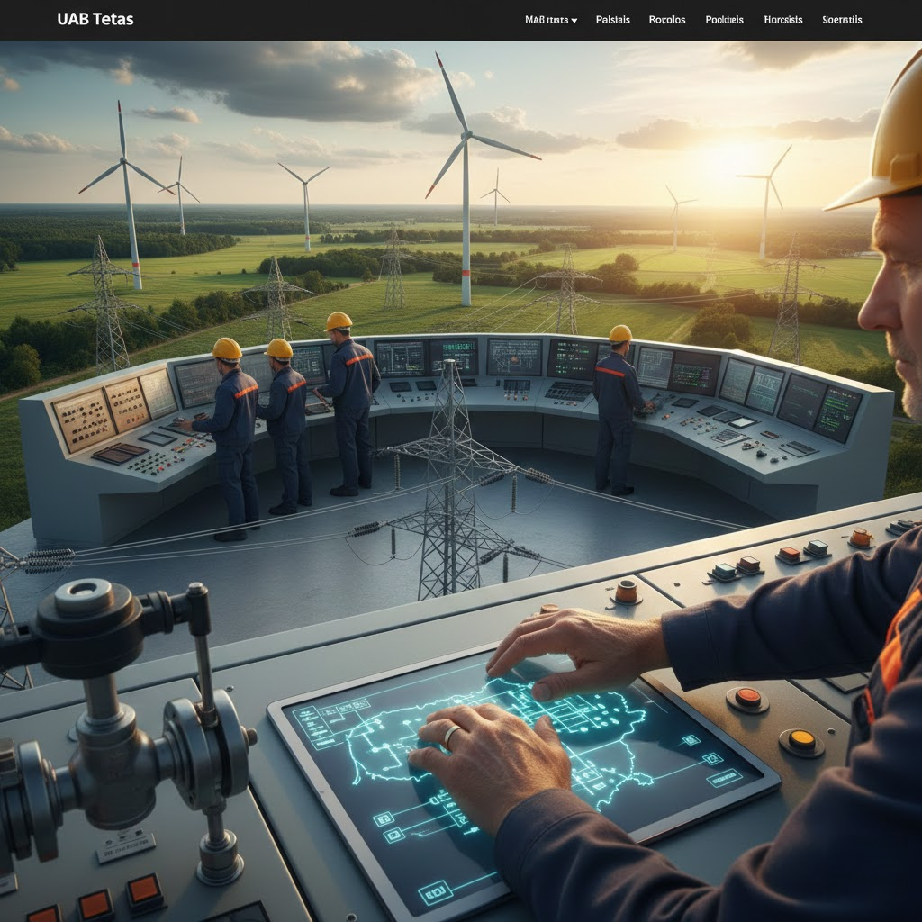
Task: Click the beige panel at console's far left
Action: coord(84,420)
